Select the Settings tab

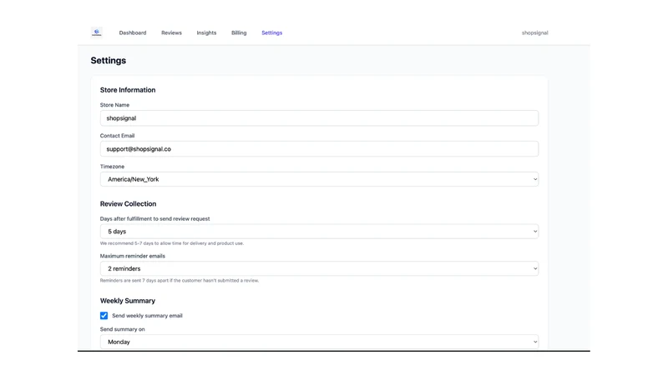tap(272, 32)
